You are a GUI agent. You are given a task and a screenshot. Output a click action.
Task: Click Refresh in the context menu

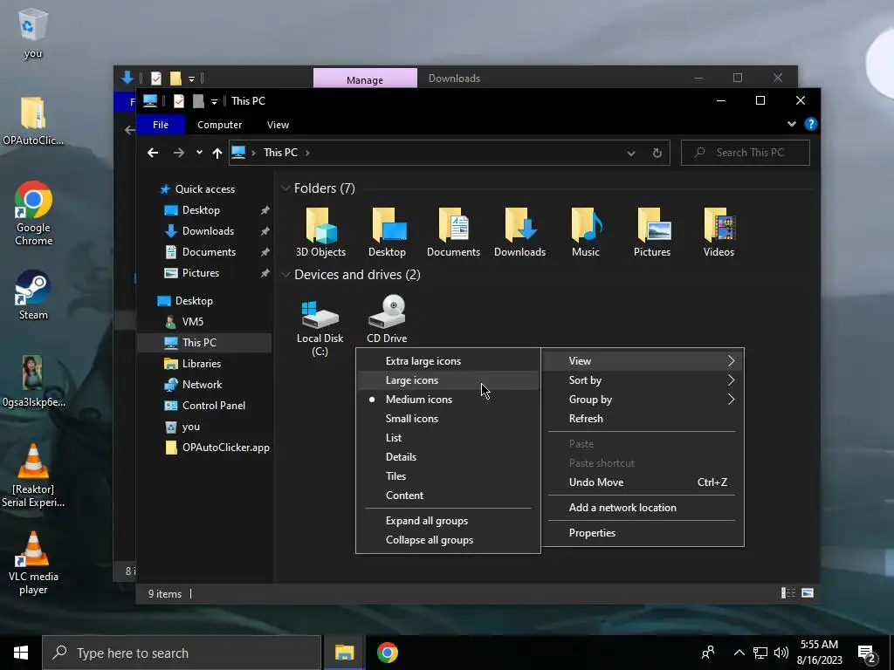(643, 418)
